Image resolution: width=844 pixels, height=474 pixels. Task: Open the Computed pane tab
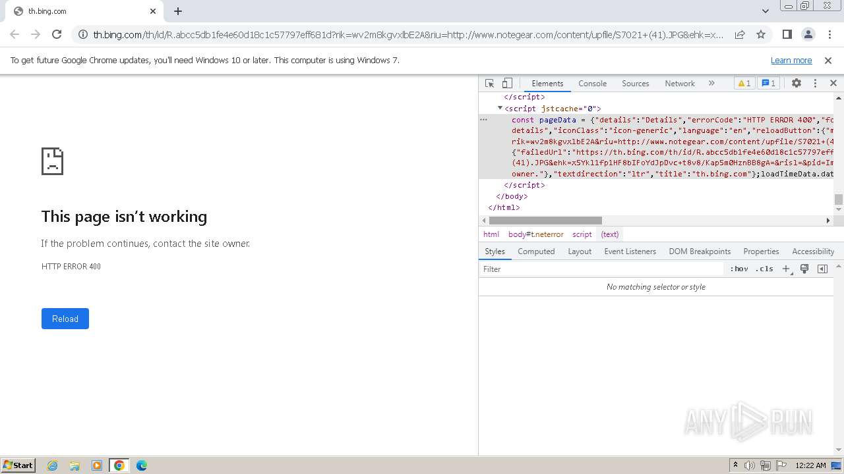[x=536, y=251]
